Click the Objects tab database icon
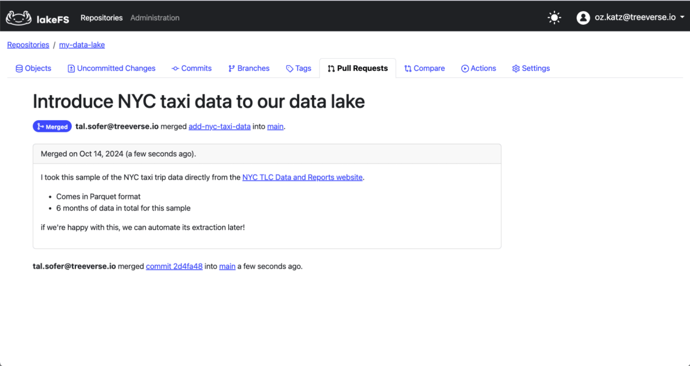This screenshot has height=366, width=690. click(x=19, y=68)
